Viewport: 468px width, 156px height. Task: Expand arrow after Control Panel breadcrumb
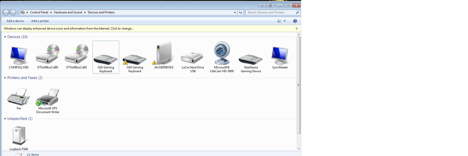tap(51, 12)
